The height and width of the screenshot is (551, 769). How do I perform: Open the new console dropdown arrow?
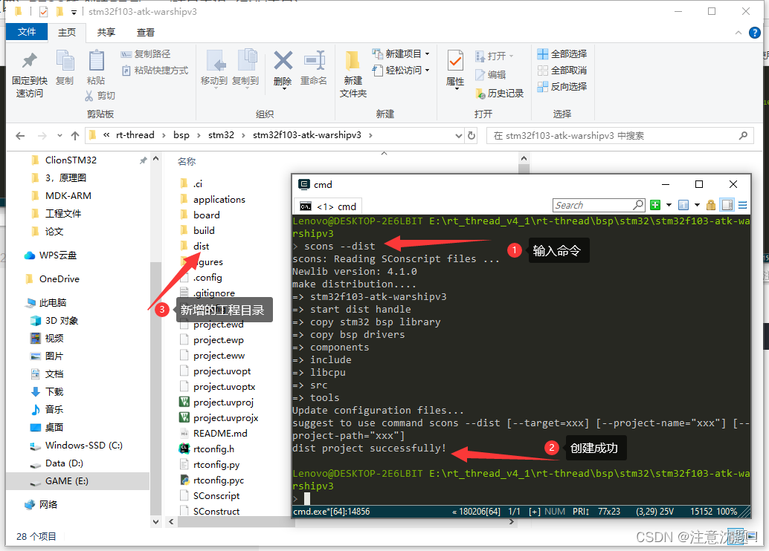coord(669,205)
